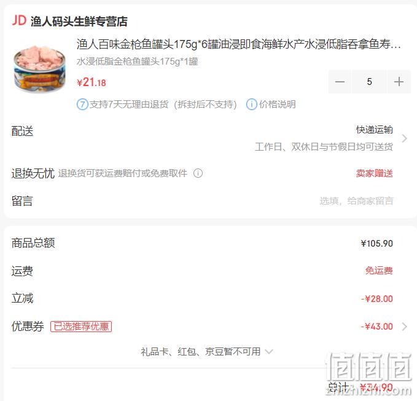Expand 礼品卡、红包、京豆暂不可用 section
The image size is (417, 401).
point(207,352)
